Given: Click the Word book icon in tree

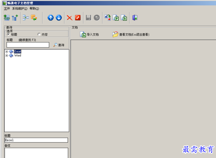Looking at the screenshot, I should (x=11, y=56).
